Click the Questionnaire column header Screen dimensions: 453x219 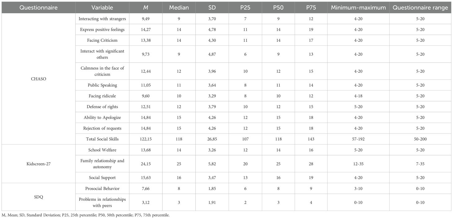click(38, 8)
